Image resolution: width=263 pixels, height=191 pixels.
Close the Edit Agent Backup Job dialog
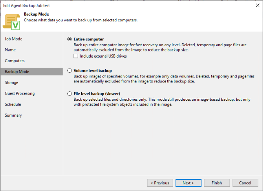click(257, 5)
